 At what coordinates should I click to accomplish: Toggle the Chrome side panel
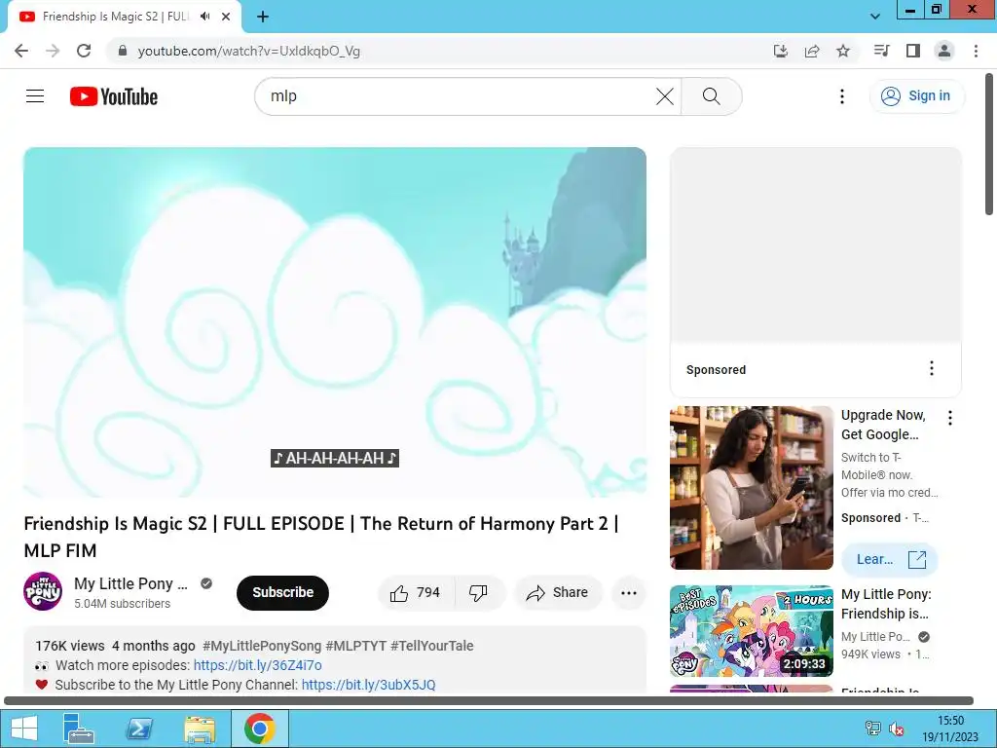[913, 51]
